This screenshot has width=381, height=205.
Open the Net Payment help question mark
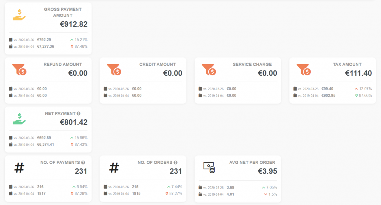(x=79, y=113)
